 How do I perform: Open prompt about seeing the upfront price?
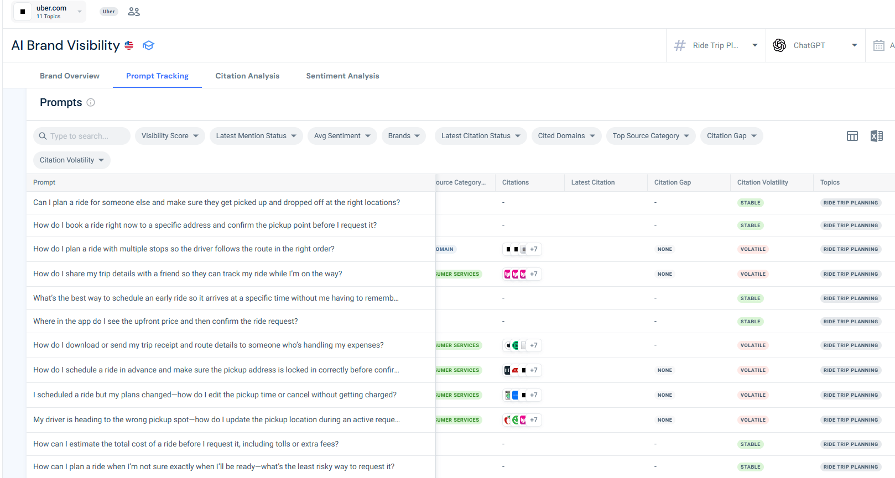165,322
